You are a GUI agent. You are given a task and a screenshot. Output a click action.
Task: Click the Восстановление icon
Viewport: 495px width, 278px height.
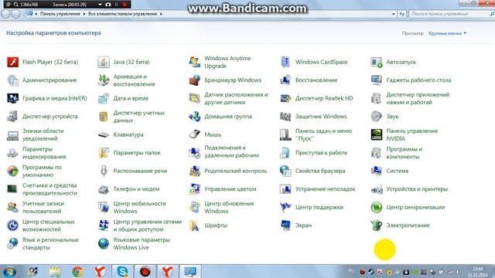pyautogui.click(x=285, y=80)
